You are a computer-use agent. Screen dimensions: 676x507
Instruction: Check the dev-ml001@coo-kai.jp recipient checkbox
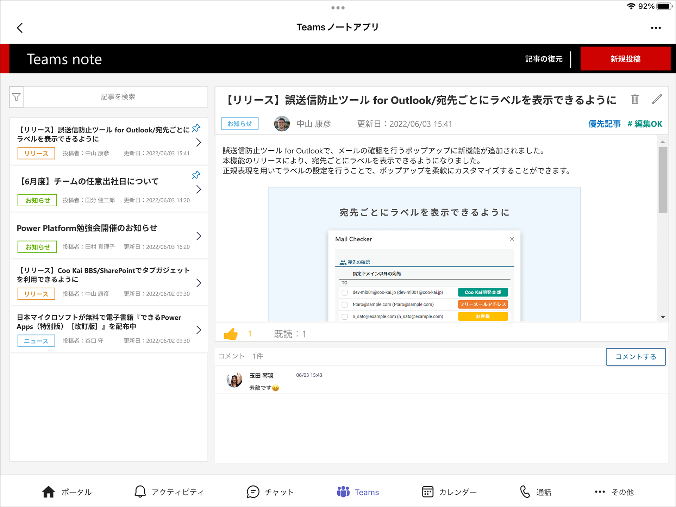(345, 293)
